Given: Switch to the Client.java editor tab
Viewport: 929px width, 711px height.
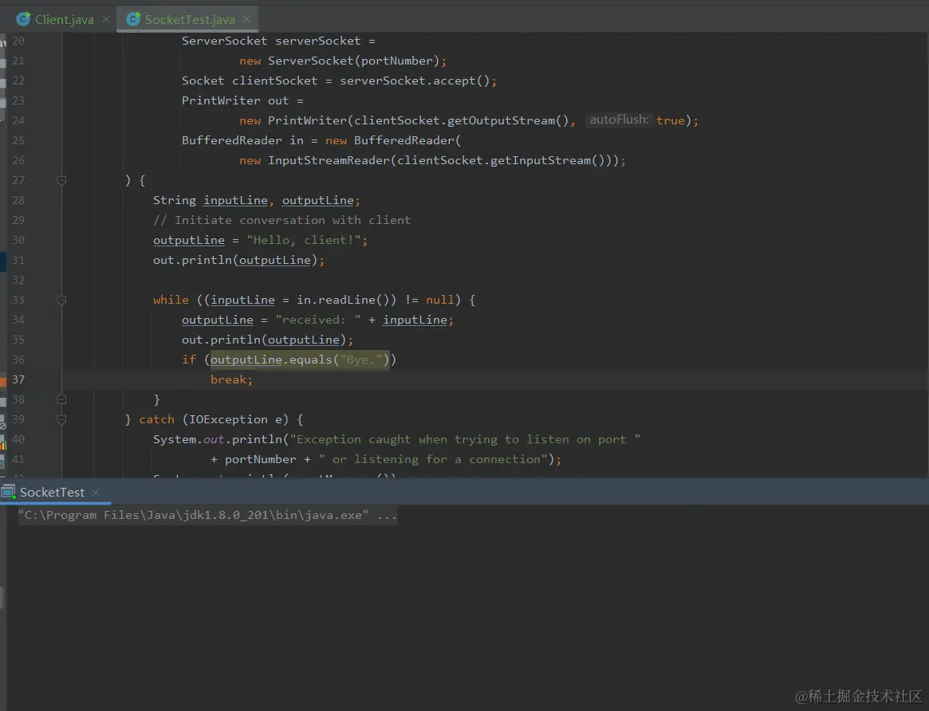Looking at the screenshot, I should coord(64,20).
